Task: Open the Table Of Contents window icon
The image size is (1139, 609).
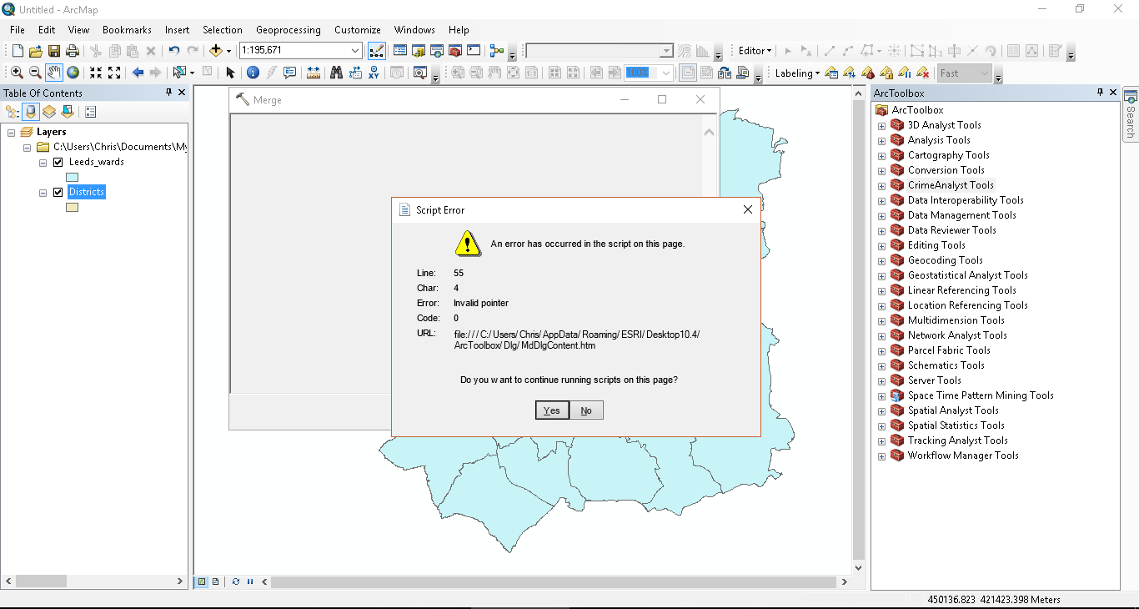Action: pyautogui.click(x=399, y=51)
